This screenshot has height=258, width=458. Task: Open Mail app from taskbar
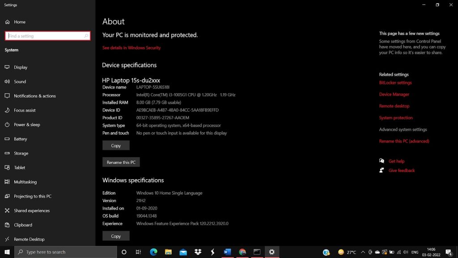183,252
